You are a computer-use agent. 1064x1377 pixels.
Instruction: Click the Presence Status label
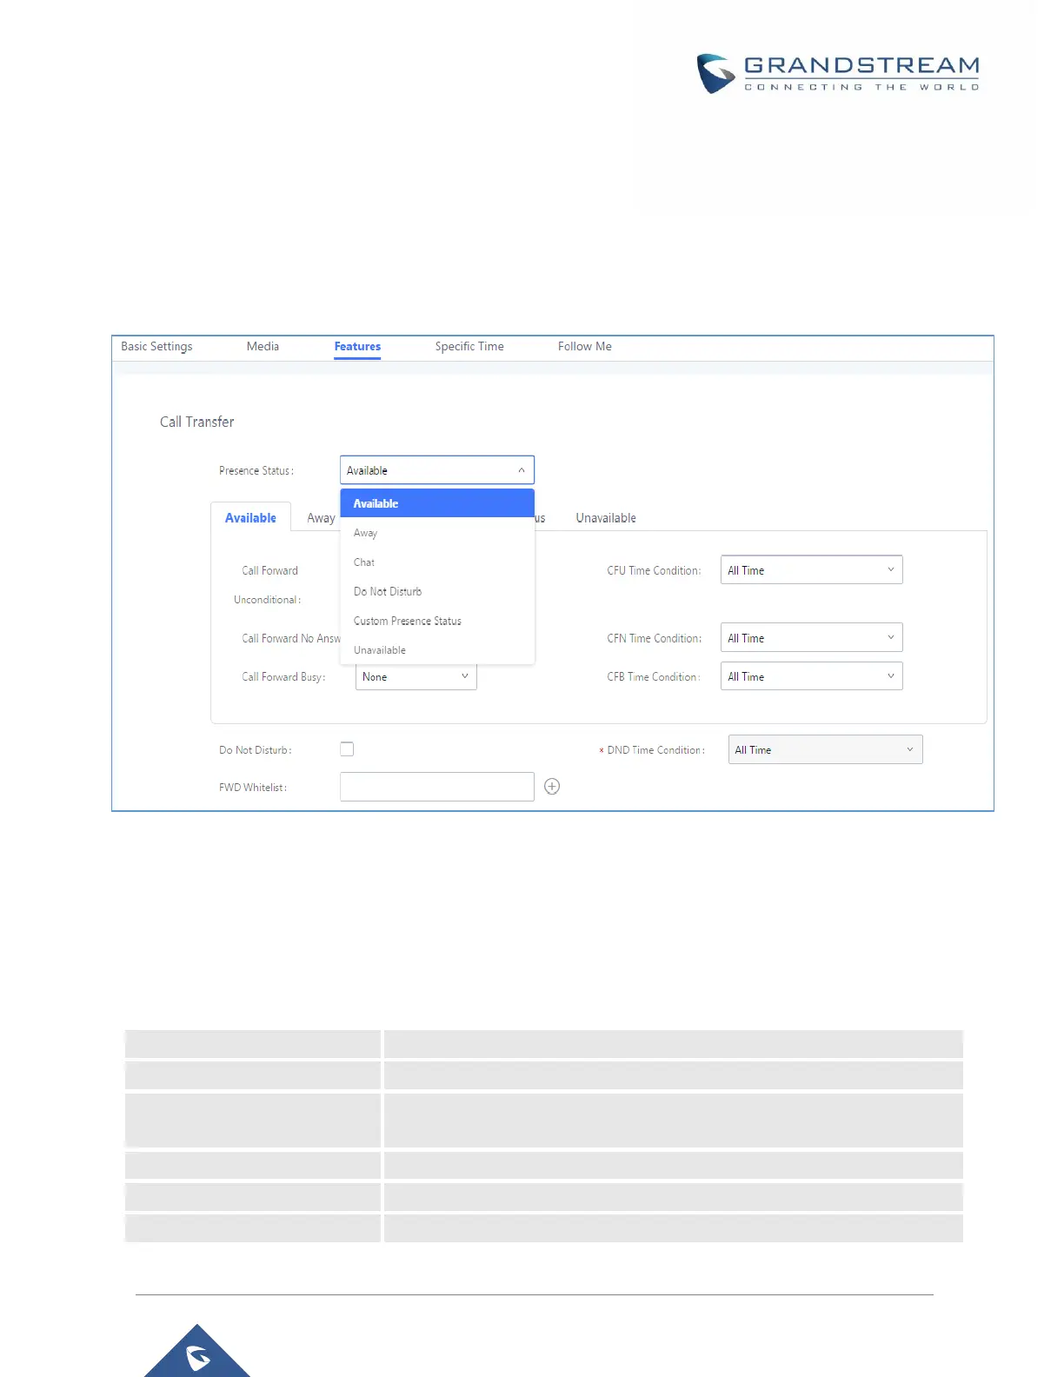pos(256,470)
